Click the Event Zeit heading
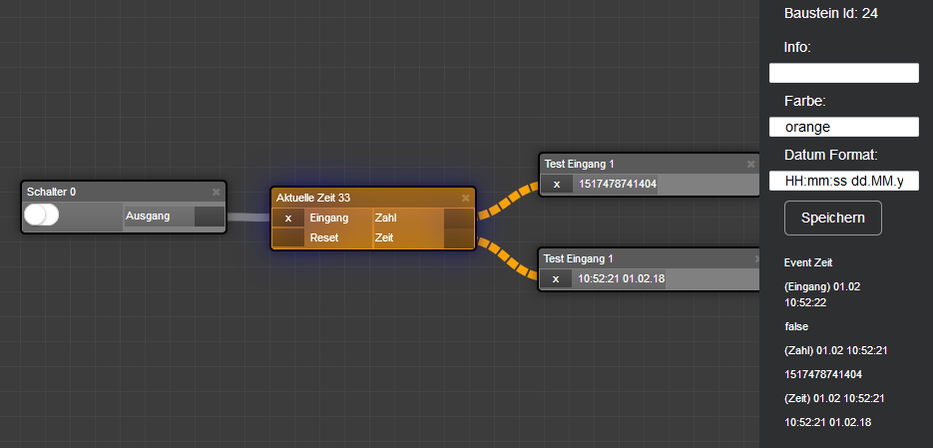The height and width of the screenshot is (448, 933). pyautogui.click(x=810, y=262)
